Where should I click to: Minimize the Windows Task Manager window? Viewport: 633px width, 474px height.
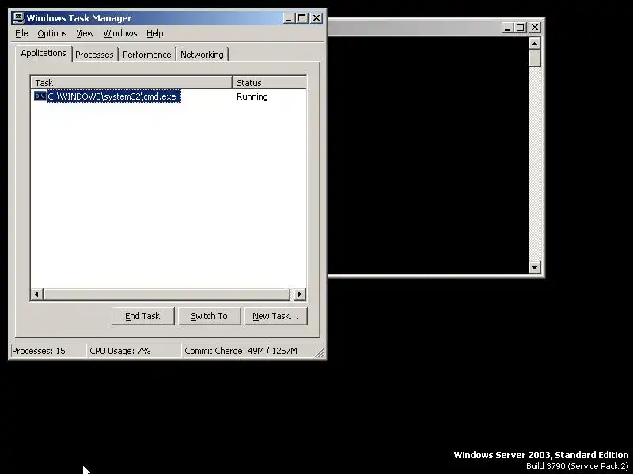289,18
